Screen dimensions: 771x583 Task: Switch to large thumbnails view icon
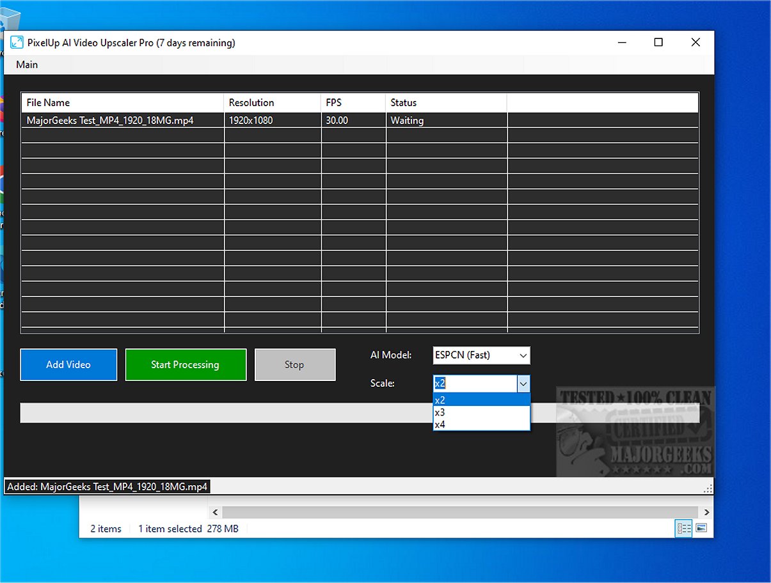(x=701, y=528)
